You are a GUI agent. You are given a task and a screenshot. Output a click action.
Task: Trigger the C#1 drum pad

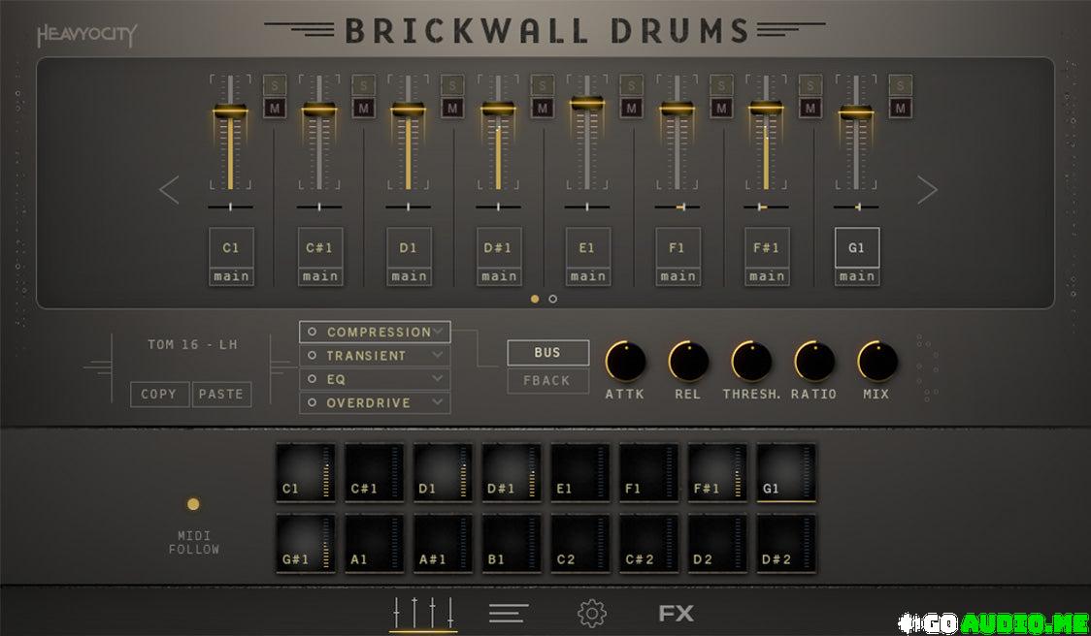[375, 473]
